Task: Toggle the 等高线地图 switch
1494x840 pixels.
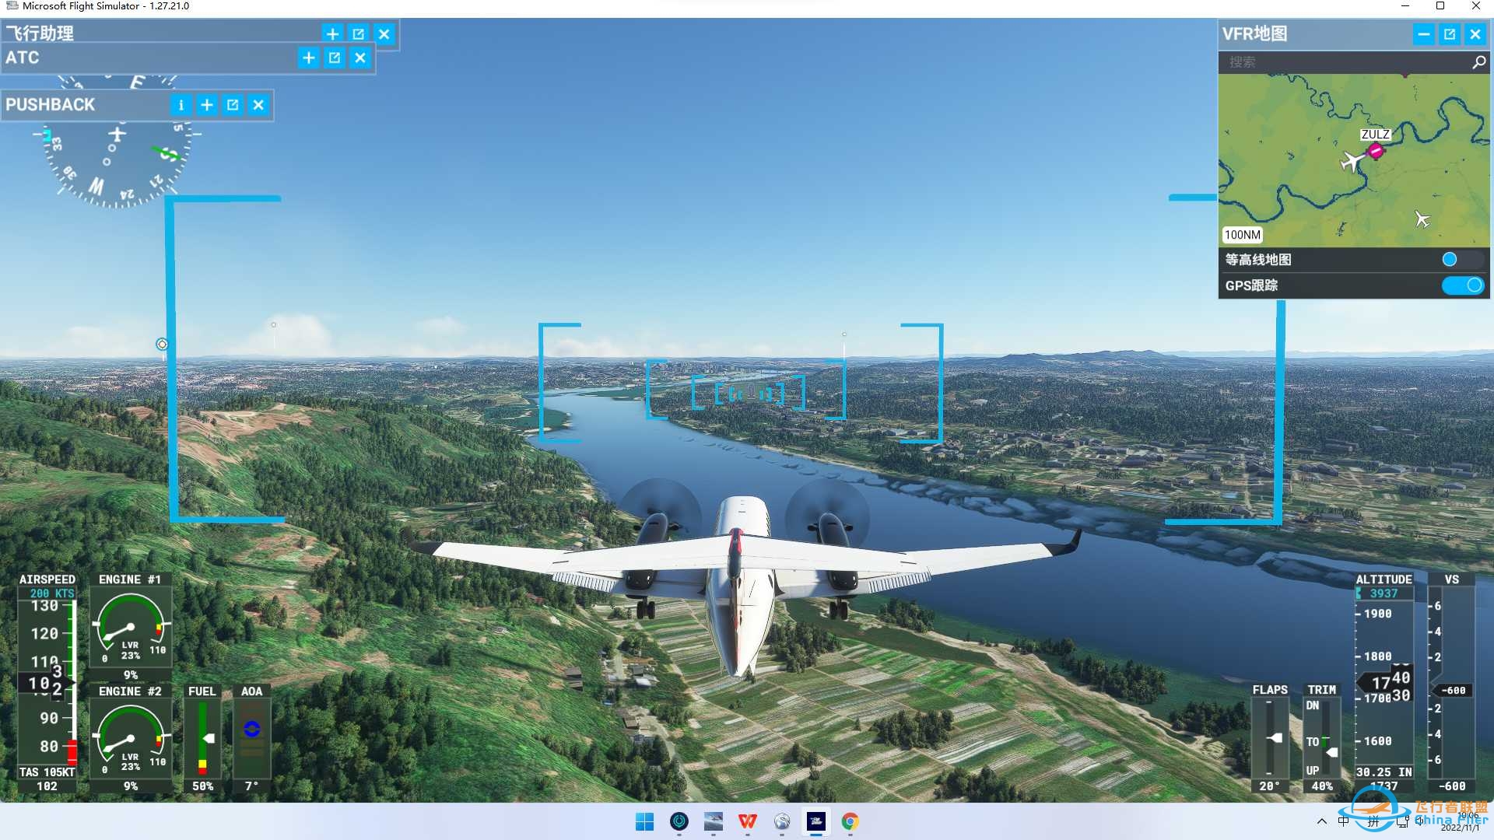Action: coord(1463,260)
